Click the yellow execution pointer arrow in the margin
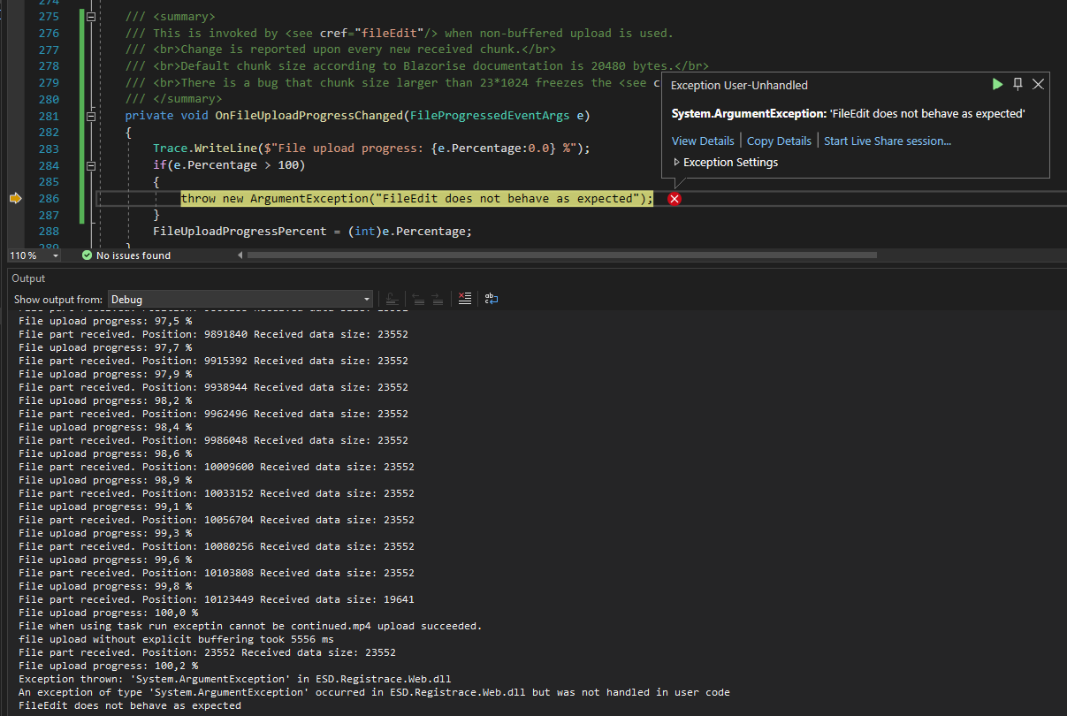 click(14, 199)
